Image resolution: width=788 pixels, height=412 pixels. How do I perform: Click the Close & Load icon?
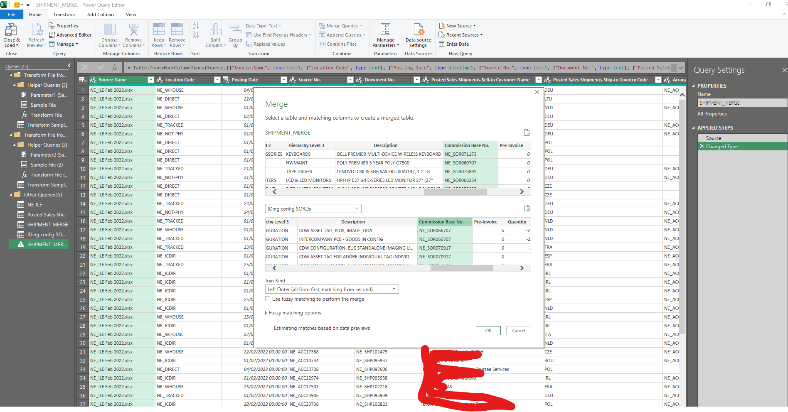(x=10, y=30)
